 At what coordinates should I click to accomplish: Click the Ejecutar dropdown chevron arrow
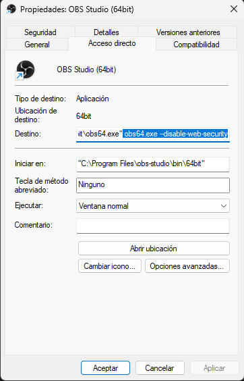click(223, 206)
